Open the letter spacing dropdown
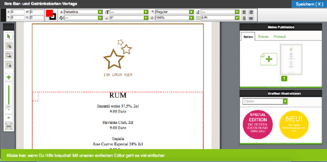The height and width of the screenshot is (162, 327). click(83, 18)
